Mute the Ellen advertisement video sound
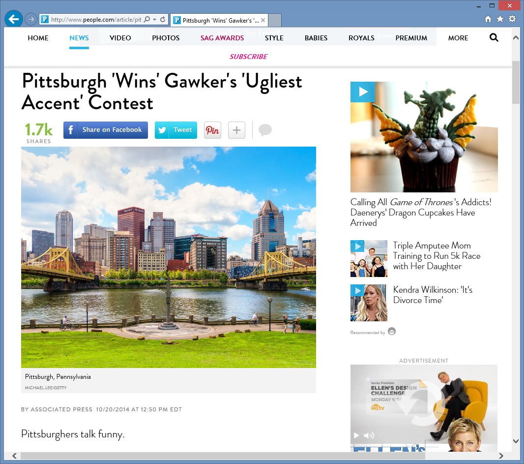524x464 pixels. pyautogui.click(x=368, y=435)
